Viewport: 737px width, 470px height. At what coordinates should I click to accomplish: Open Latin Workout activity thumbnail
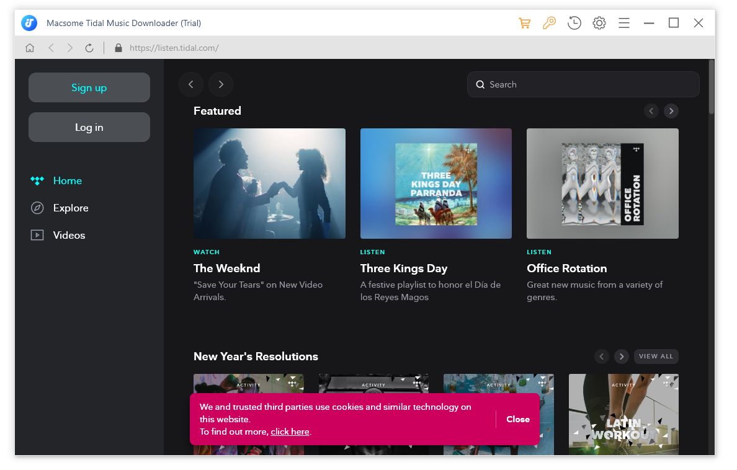[623, 415]
